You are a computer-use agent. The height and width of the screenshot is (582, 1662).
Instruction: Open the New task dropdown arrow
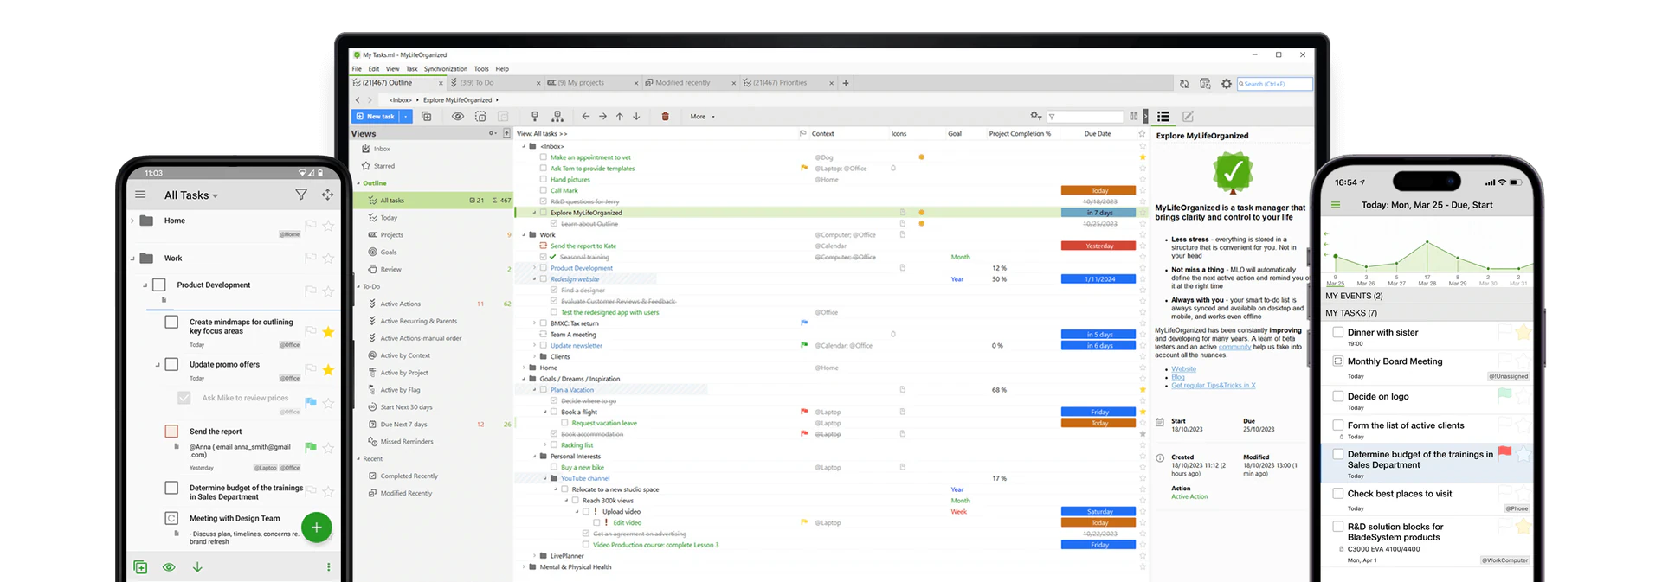pos(405,116)
